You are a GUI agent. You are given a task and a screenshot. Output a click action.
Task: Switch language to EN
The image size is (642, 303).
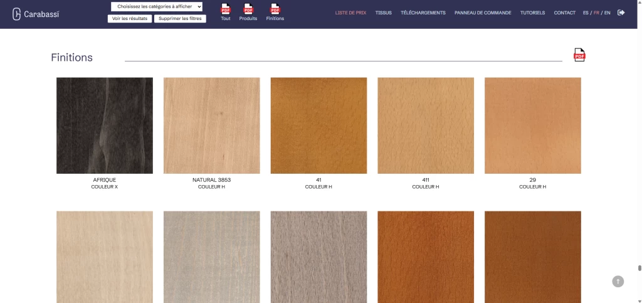607,13
